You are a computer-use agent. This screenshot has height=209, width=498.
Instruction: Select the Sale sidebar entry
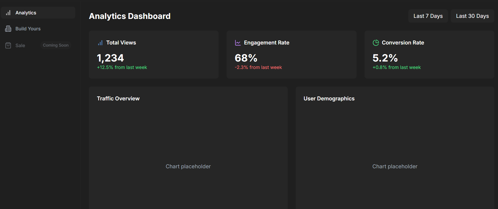click(x=38, y=45)
